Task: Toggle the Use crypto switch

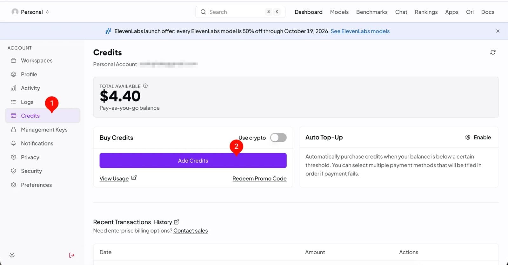Action: (278, 138)
